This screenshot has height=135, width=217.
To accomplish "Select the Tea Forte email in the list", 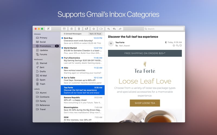I will (83, 90).
